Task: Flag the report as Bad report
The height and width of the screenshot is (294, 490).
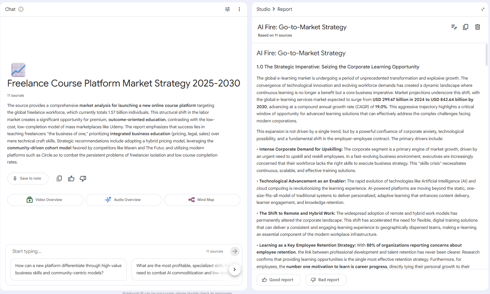Action: coord(326,280)
